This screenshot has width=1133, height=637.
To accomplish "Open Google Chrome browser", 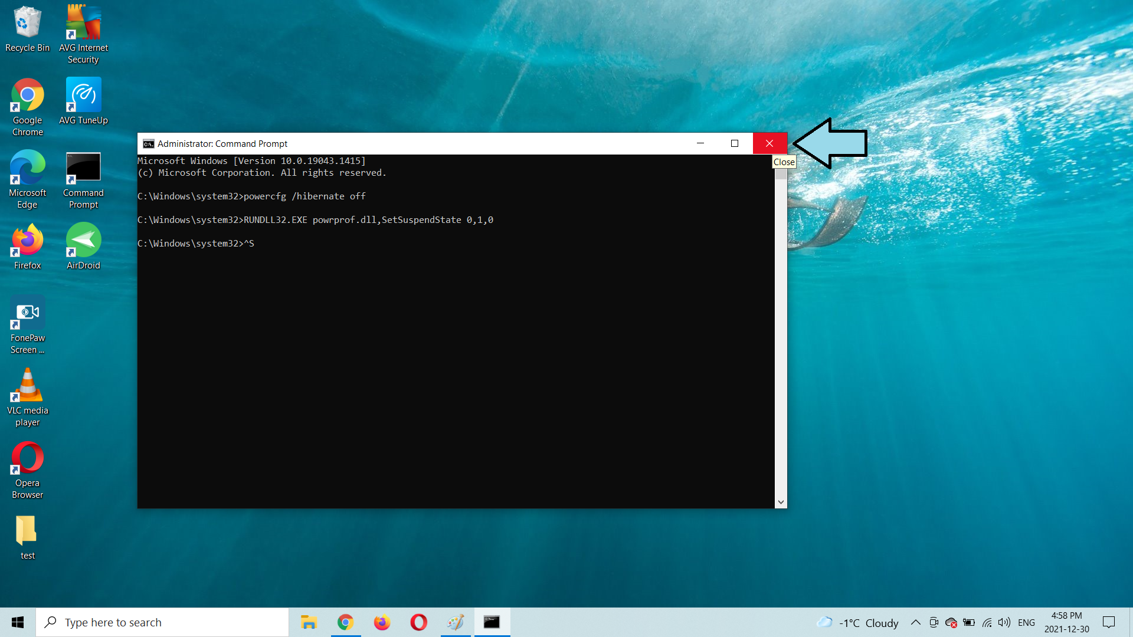I will tap(28, 100).
